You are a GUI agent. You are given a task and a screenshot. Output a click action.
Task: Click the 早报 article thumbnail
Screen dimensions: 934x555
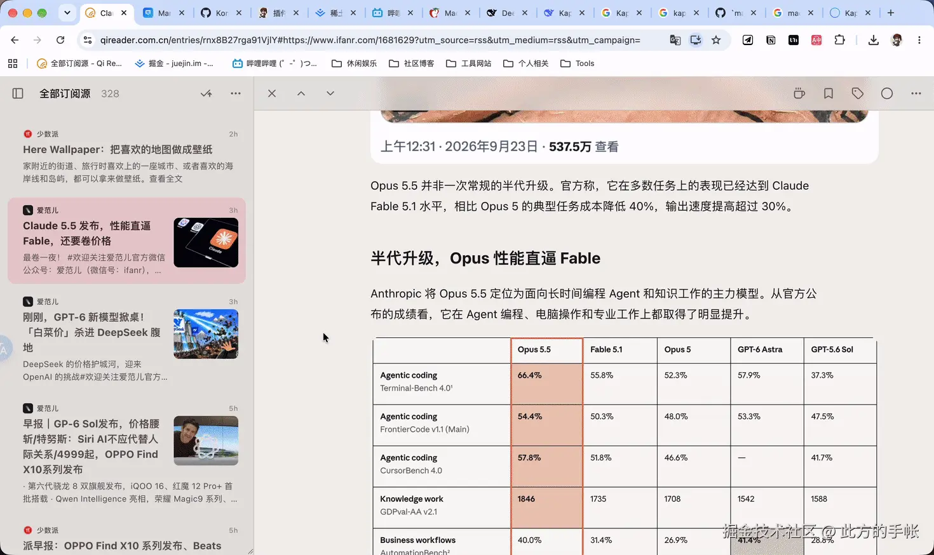[206, 441]
